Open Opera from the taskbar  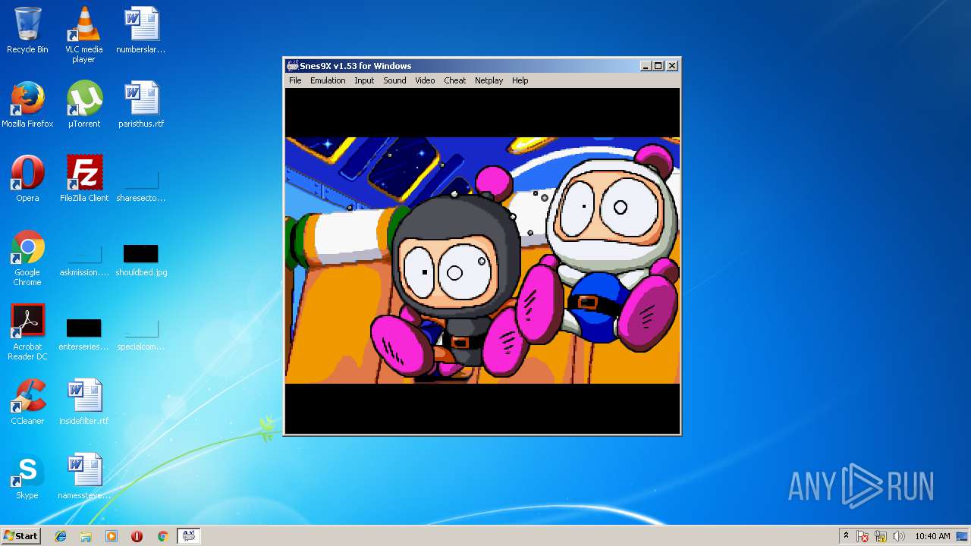(137, 536)
